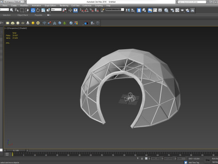The width and height of the screenshot is (218, 164).
Task: Click the Select and Place tool icon
Action: [x=48, y=10]
